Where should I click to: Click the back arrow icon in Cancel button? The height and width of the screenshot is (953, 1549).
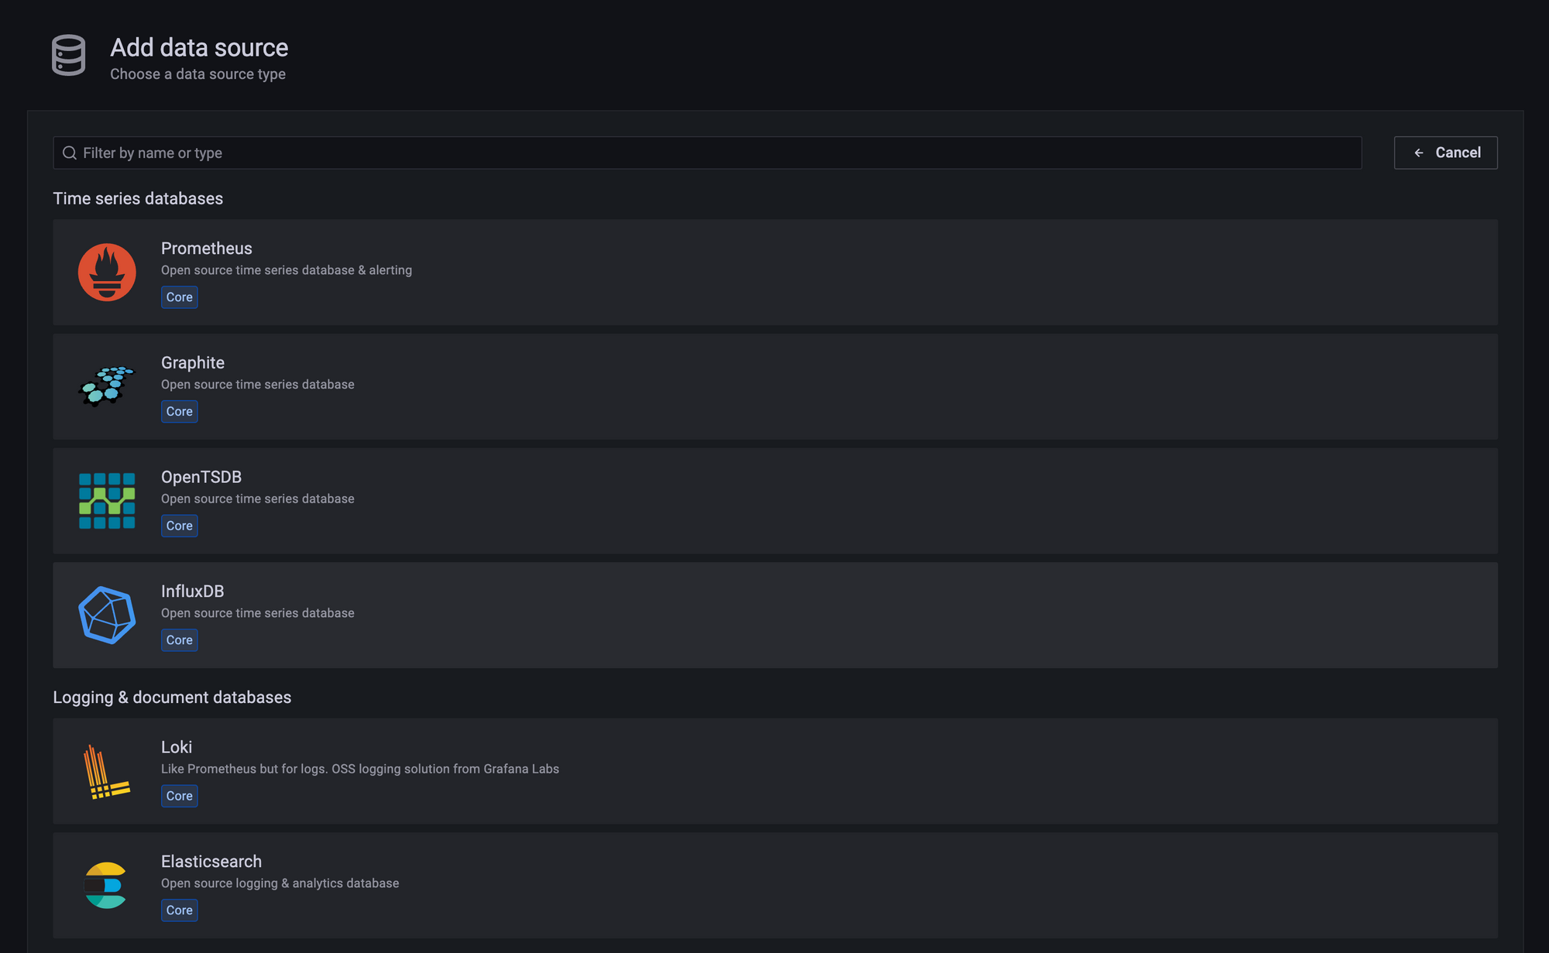click(1419, 153)
